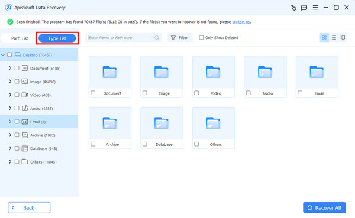
Task: Click the Recover All button
Action: (x=324, y=207)
